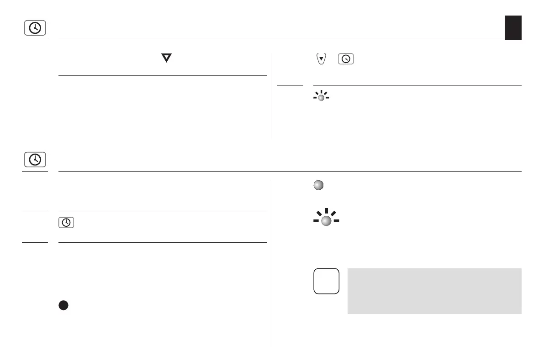
Task: Click the clock icon in the top header
Action: tap(35, 28)
